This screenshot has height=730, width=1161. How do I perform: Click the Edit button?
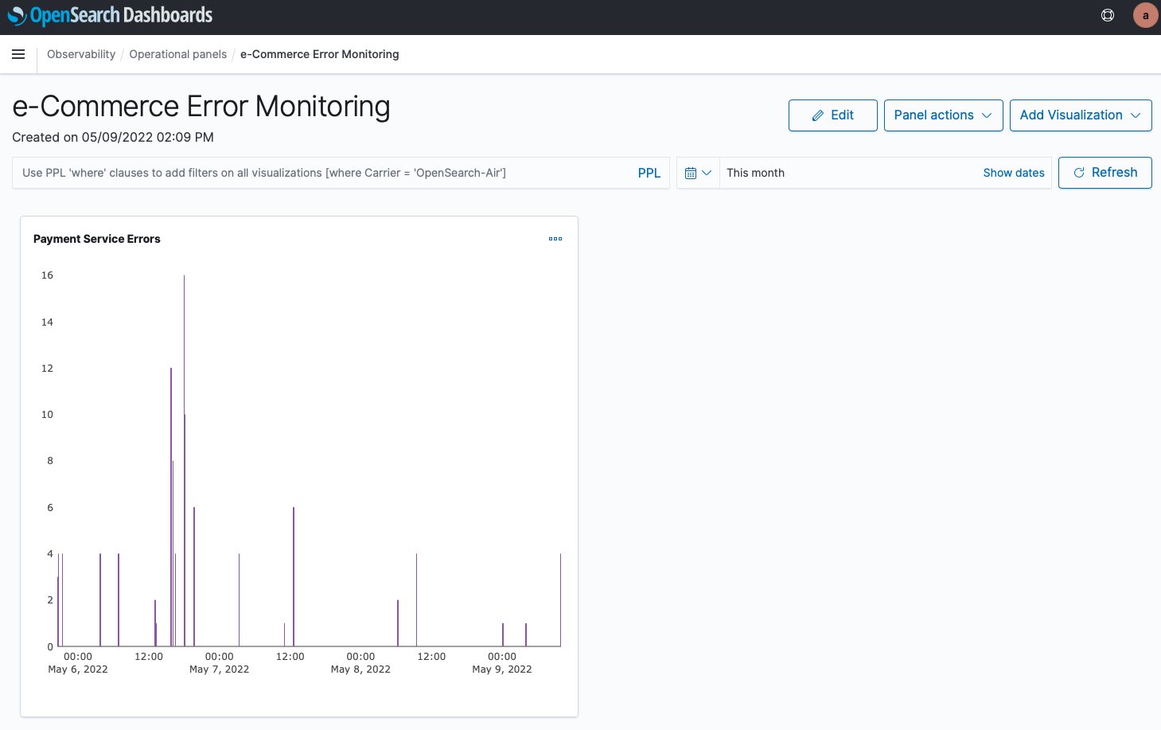pyautogui.click(x=832, y=115)
